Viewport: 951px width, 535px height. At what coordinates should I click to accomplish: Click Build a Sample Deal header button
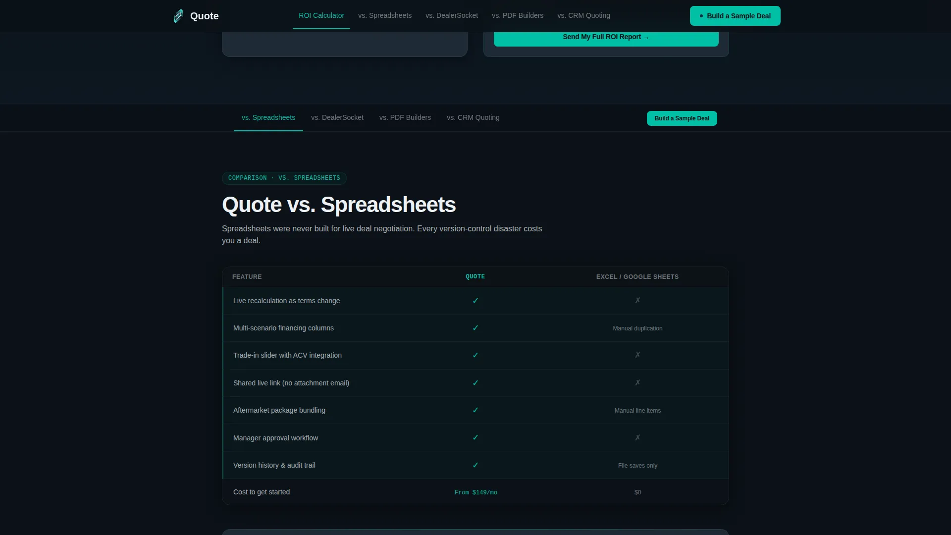(x=735, y=16)
